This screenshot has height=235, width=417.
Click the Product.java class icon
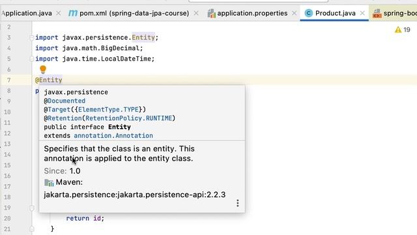point(308,13)
